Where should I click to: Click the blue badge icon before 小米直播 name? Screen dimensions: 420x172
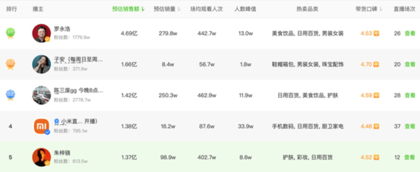[x=56, y=122]
